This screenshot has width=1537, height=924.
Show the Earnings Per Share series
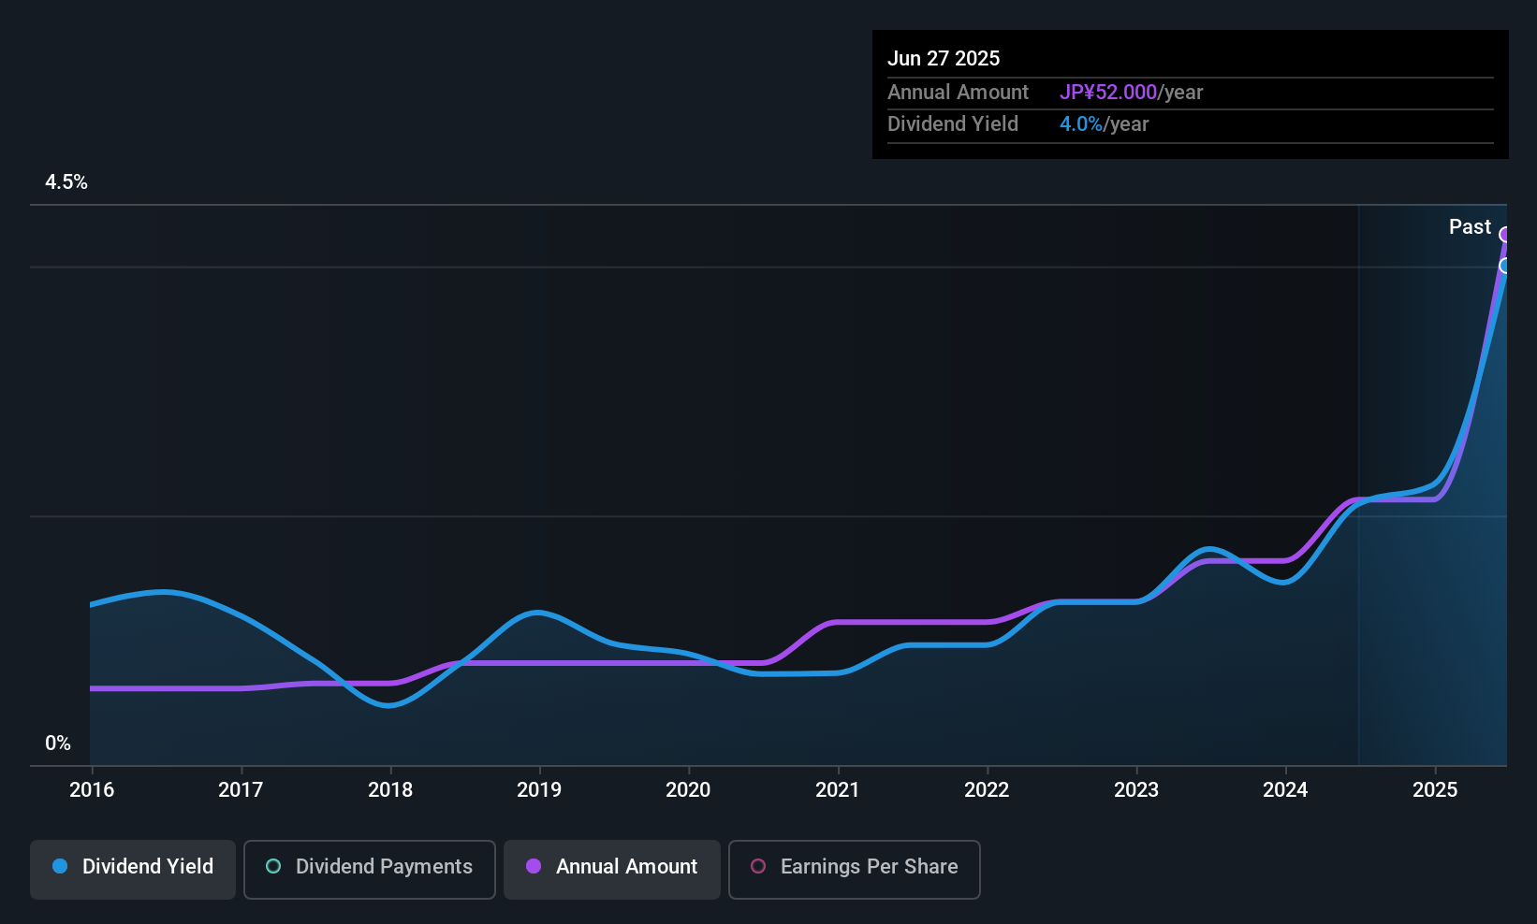point(854,869)
